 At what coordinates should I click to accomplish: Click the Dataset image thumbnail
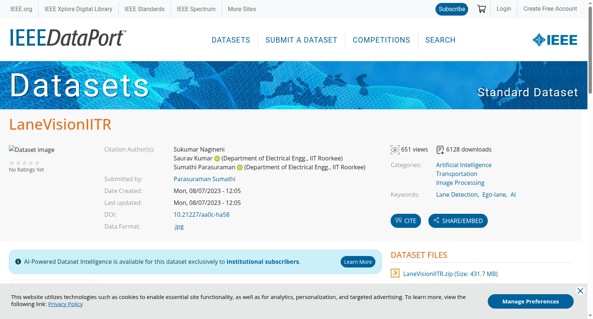[32, 150]
